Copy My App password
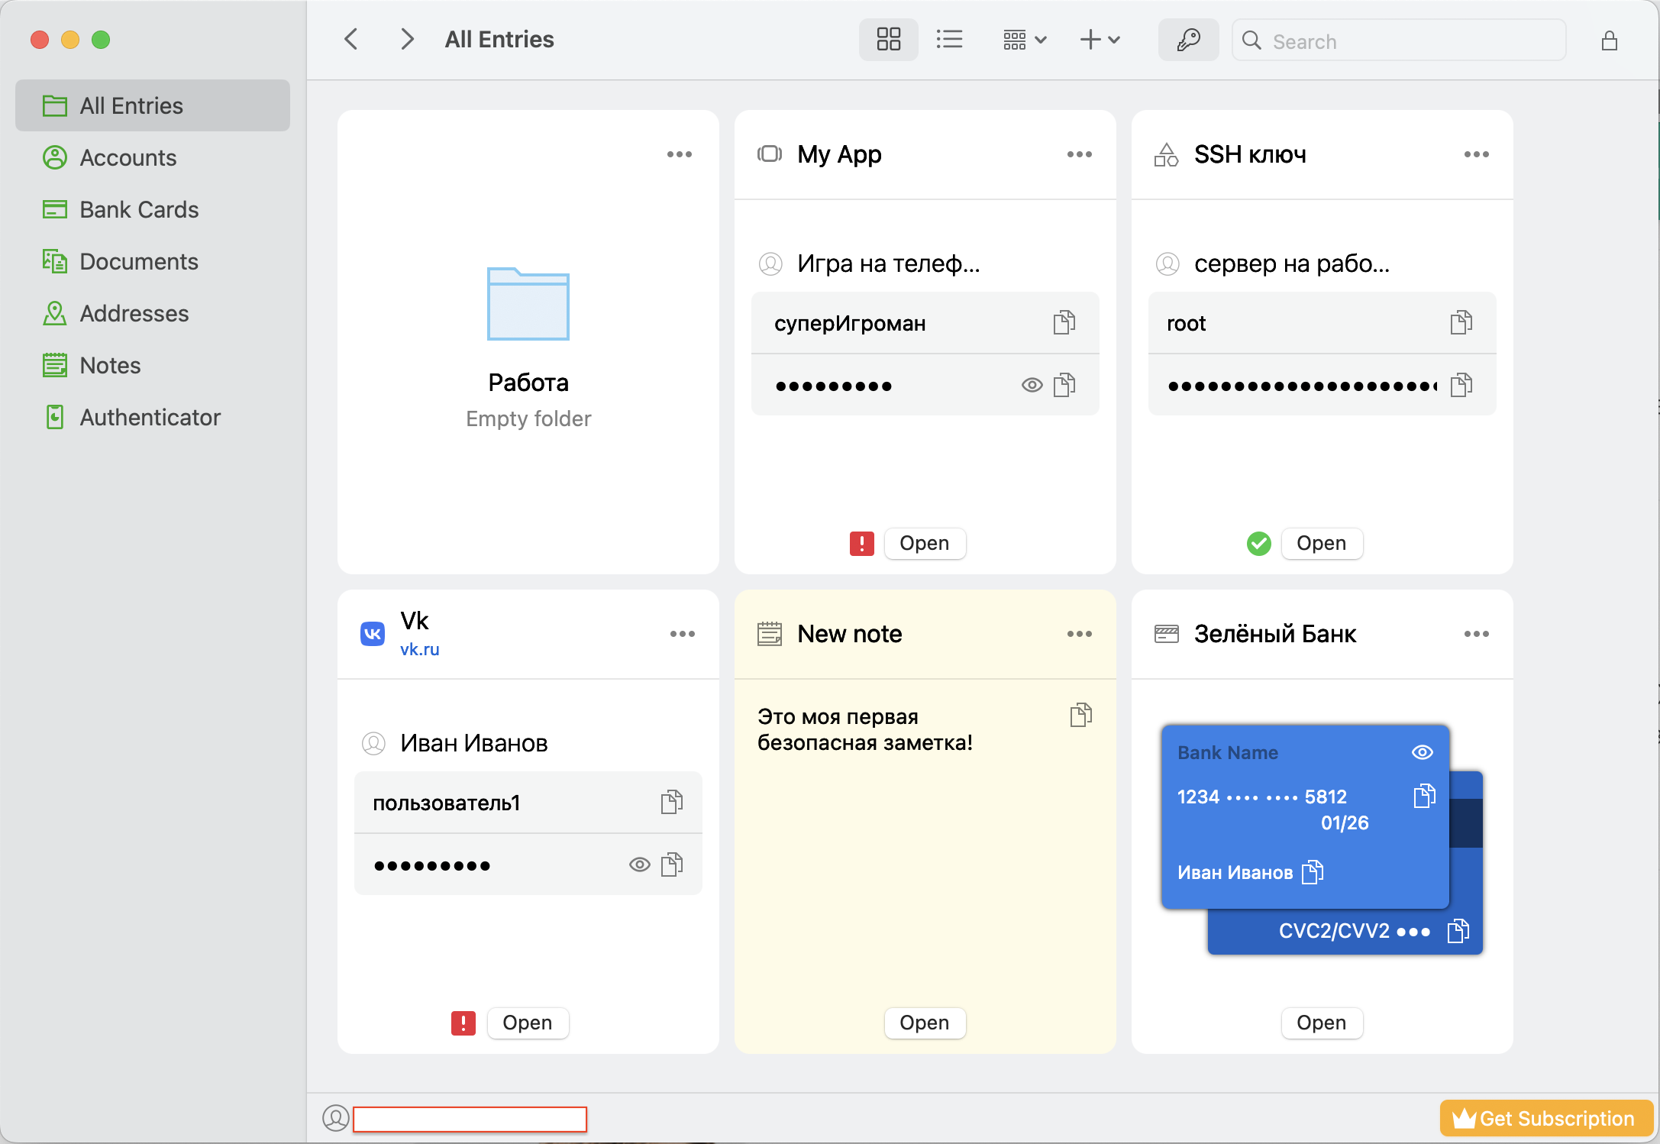This screenshot has width=1660, height=1144. pyautogui.click(x=1064, y=385)
